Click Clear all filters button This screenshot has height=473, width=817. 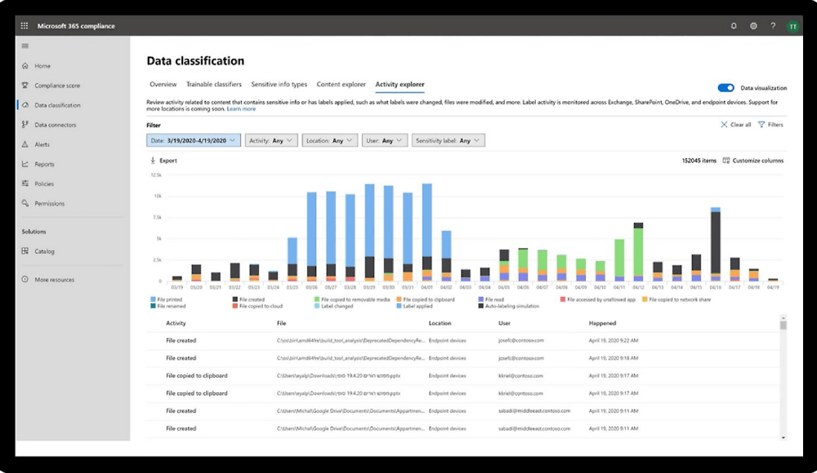tap(736, 125)
